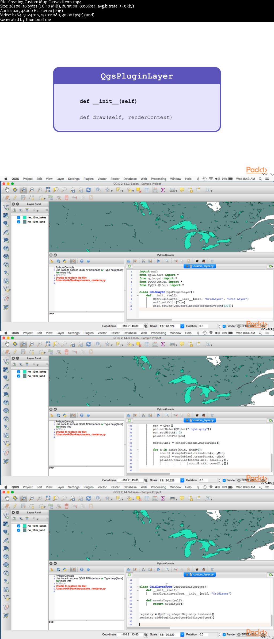Collapse def createLayer fold, 8:46 AM editor
274x639 pixels.
(138, 600)
